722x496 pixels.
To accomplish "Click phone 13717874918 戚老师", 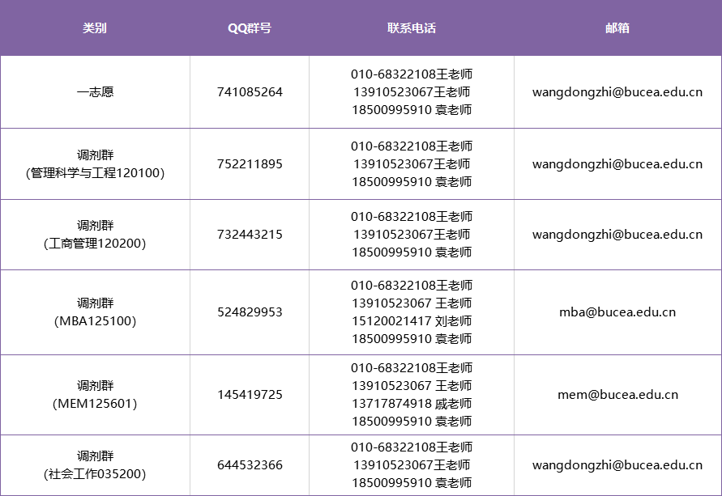I will click(412, 404).
